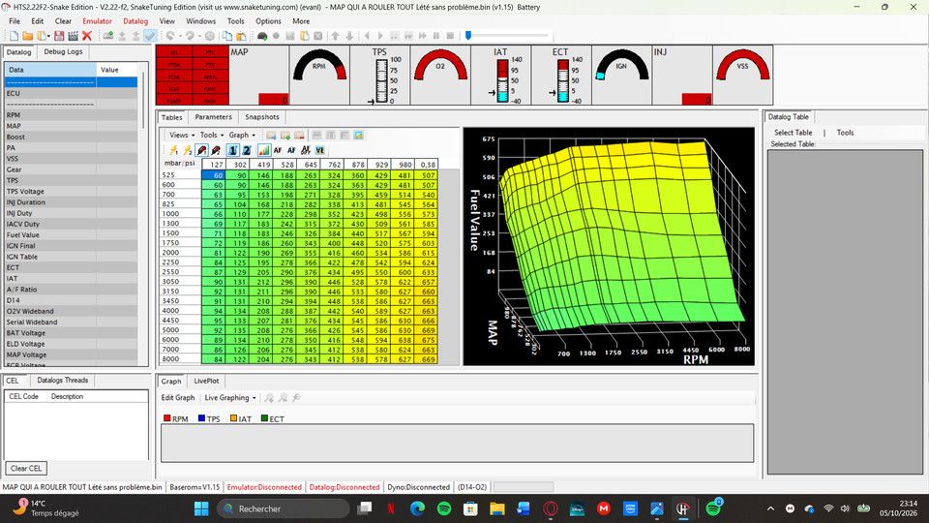Create a new file with the blank page icon

coord(14,36)
